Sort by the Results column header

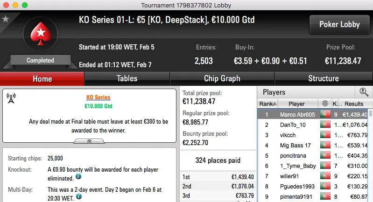354,104
